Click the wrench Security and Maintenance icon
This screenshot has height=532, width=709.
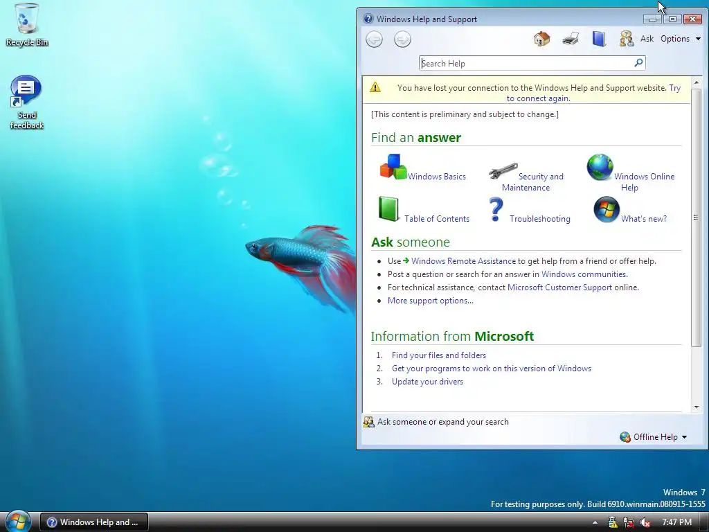tap(503, 172)
